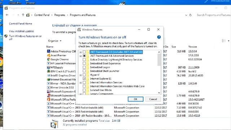Click the Avast Premier program icon
This screenshot has height=130, width=231.
pyautogui.click(x=48, y=55)
